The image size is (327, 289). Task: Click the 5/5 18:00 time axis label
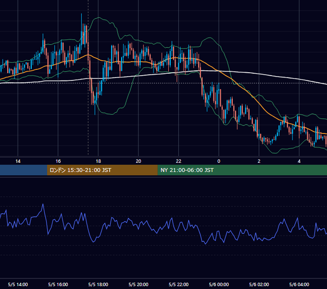pyautogui.click(x=98, y=284)
